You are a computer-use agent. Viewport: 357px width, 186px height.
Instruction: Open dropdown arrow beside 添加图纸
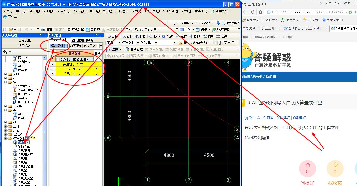coord(66,46)
